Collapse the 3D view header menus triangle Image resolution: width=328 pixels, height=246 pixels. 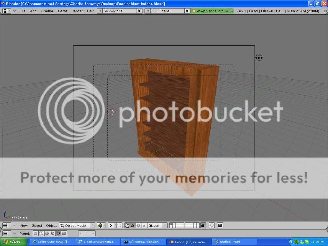click(x=15, y=225)
